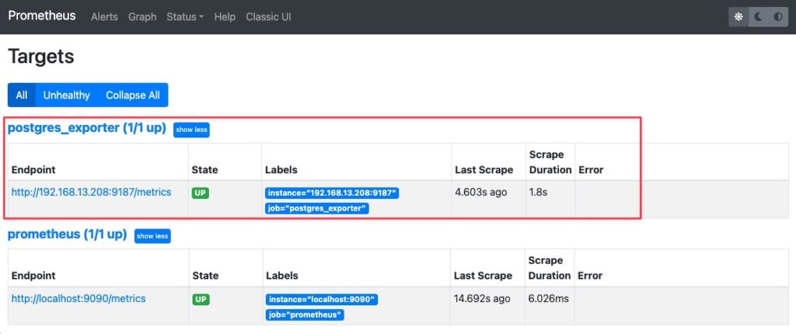The height and width of the screenshot is (334, 796).
Task: Click job="prometheus" label badge
Action: (x=305, y=315)
